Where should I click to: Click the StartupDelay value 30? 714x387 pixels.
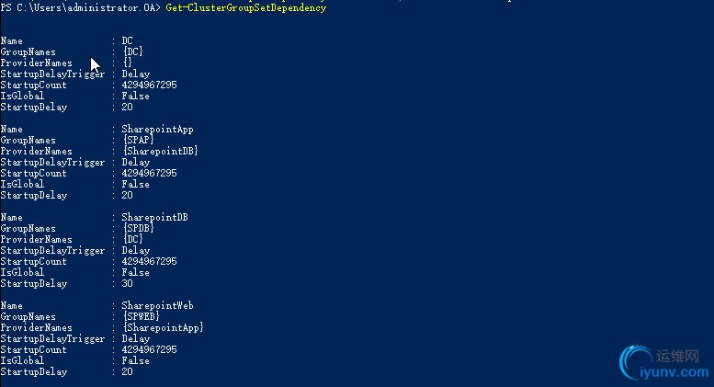(127, 284)
